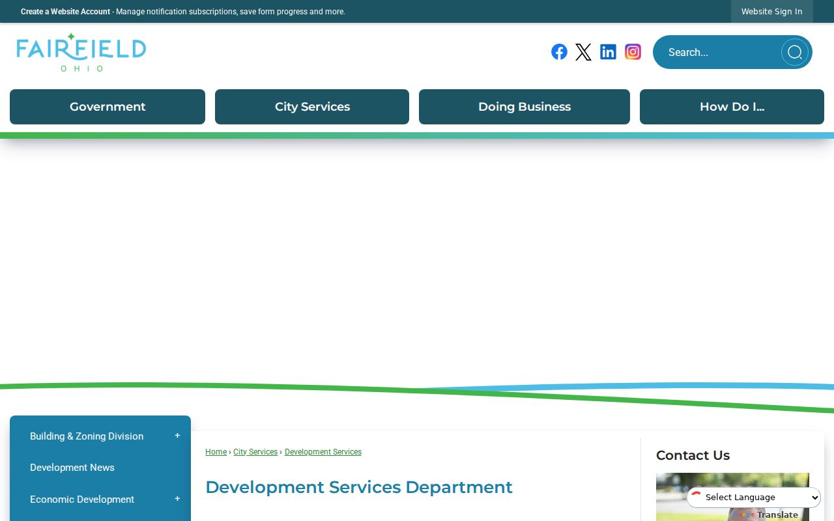
Task: Open Economic Development sidebar link
Action: coord(82,500)
